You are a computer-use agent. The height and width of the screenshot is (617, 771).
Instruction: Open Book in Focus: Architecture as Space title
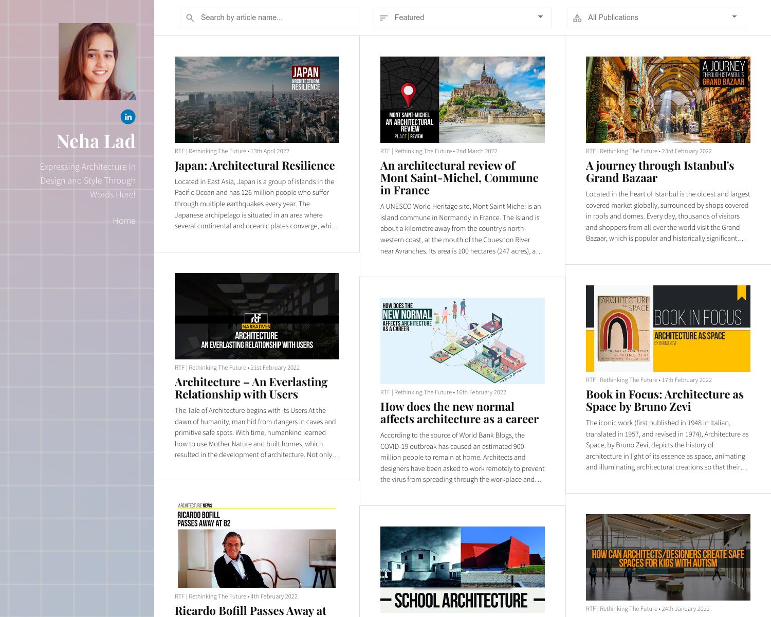click(x=665, y=401)
